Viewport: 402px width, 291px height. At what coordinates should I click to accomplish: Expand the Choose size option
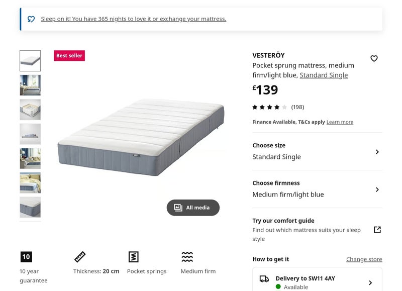pos(377,152)
